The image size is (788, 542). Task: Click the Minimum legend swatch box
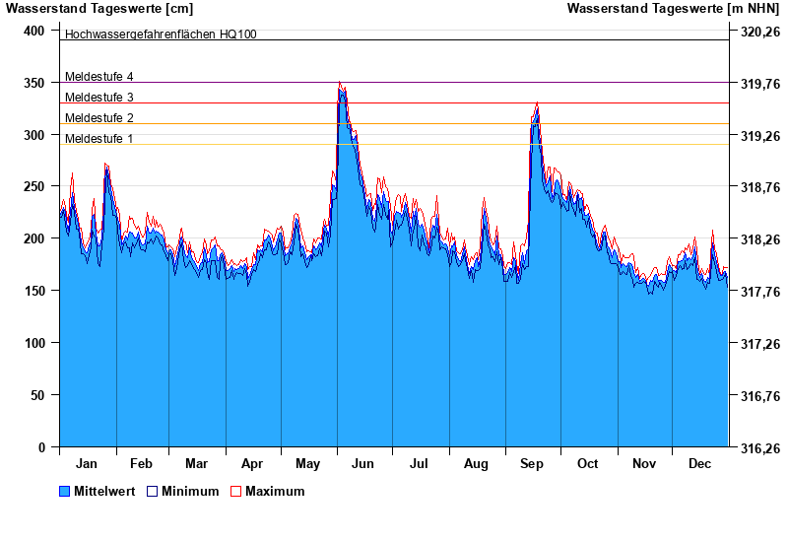click(x=152, y=491)
